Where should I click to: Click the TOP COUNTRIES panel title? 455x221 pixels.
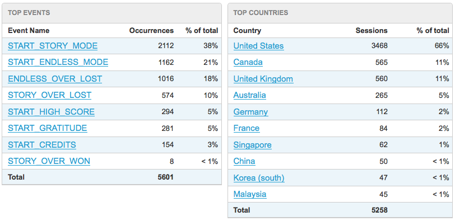[x=261, y=13]
